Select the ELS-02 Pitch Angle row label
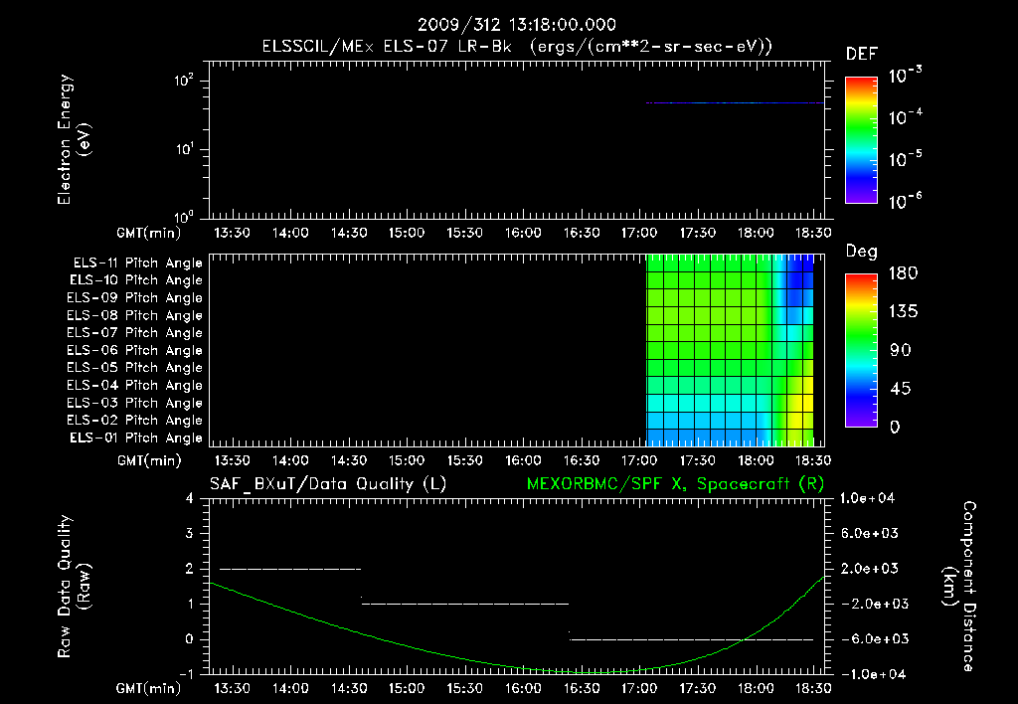The image size is (1018, 704). coord(134,421)
